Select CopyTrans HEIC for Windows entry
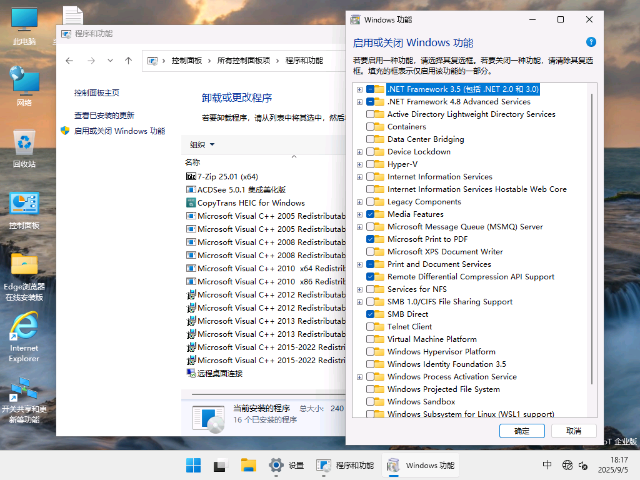 click(246, 203)
